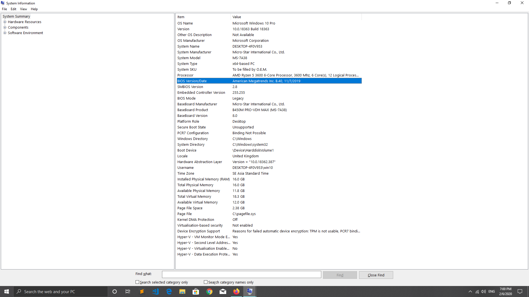Select the 'BaseBoard Product' row
Image resolution: width=529 pixels, height=297 pixels.
269,110
